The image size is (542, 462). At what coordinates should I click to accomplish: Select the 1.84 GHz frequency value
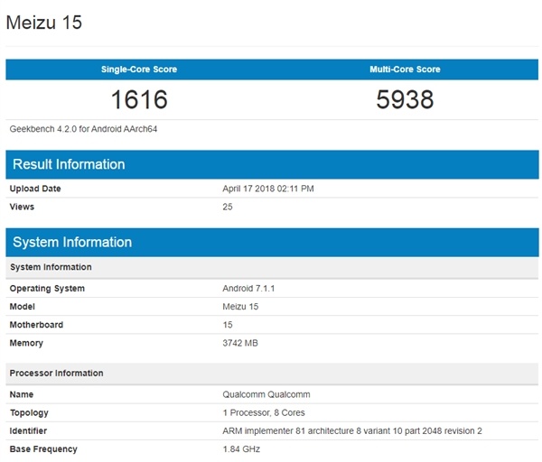[241, 449]
